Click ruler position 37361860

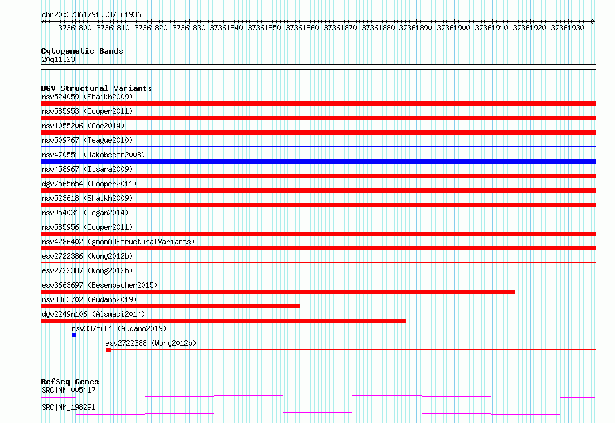[302, 28]
